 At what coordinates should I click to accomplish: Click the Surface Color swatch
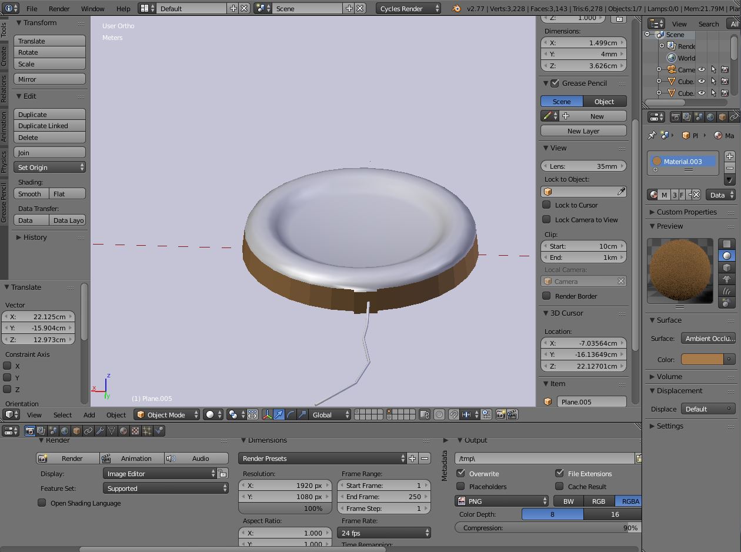[x=702, y=359]
